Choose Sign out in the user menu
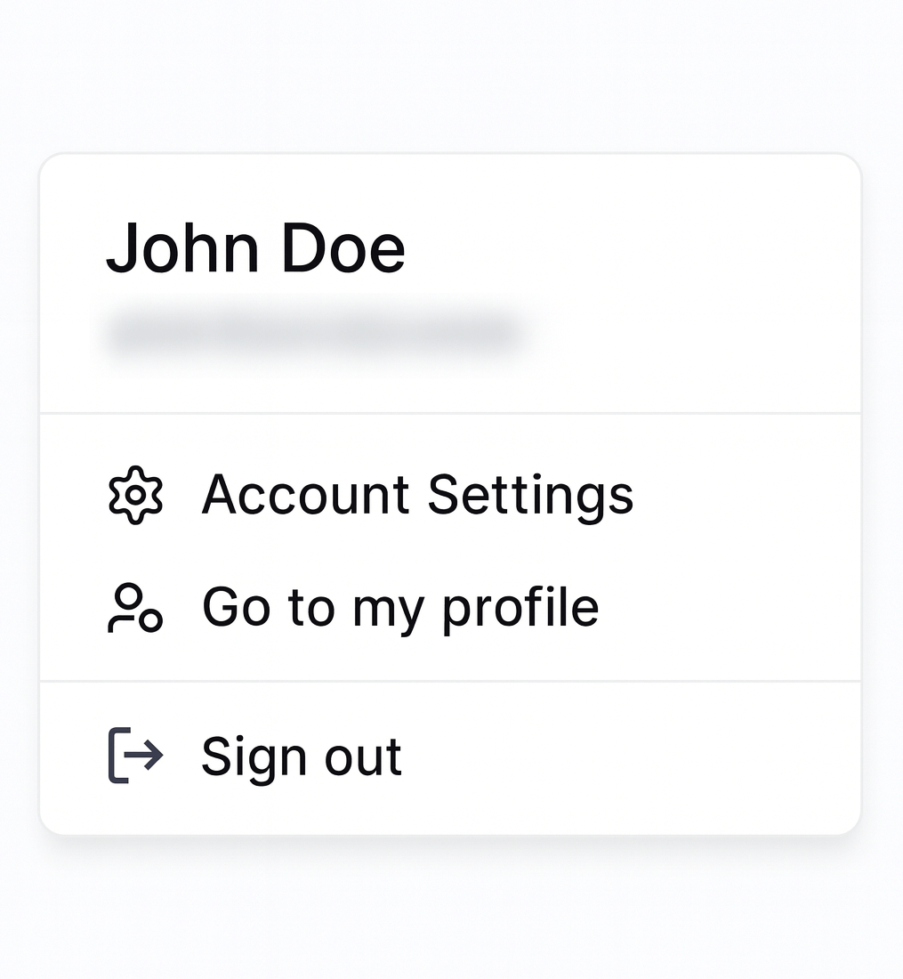This screenshot has height=979, width=903. tap(302, 756)
